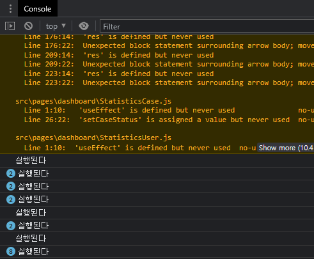Click Show more to expand warning
The image size is (314, 259).
[286, 148]
